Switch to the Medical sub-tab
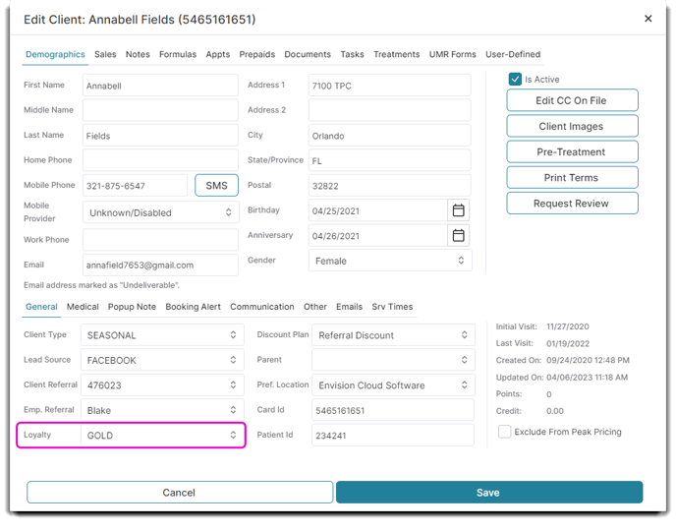This screenshot has height=531, width=676. [x=83, y=307]
